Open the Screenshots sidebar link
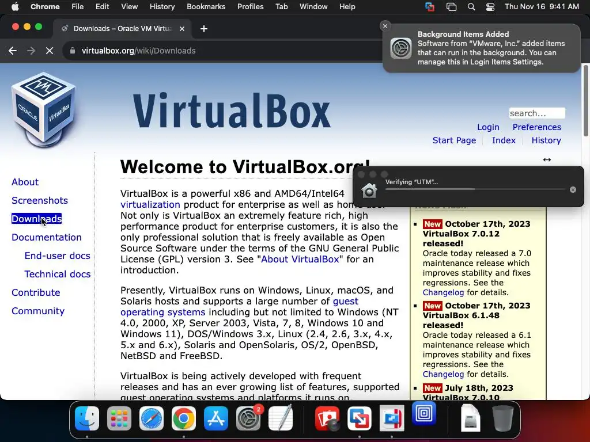 pos(40,200)
